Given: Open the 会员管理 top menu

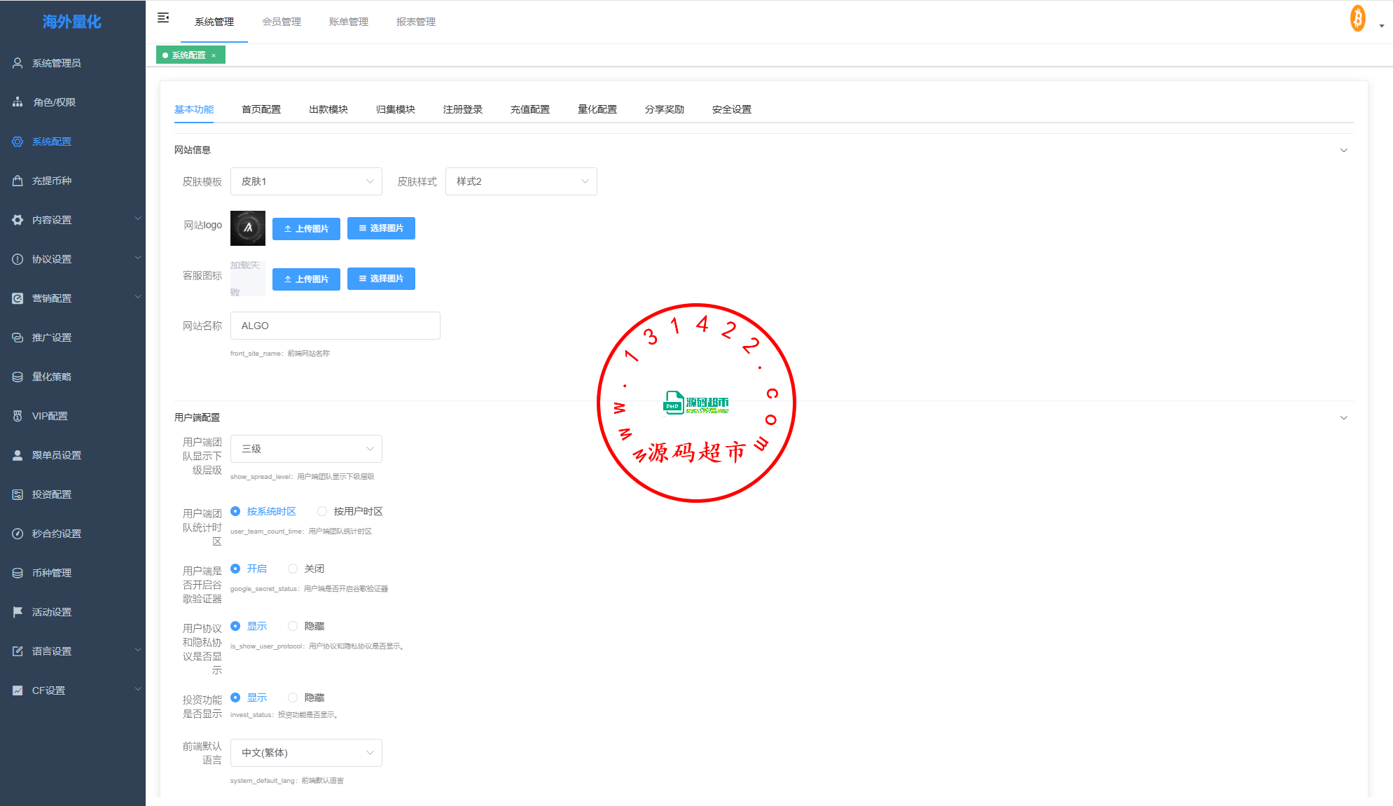Looking at the screenshot, I should tap(282, 22).
